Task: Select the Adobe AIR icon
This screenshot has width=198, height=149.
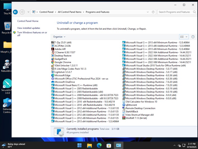Action: point(53,49)
